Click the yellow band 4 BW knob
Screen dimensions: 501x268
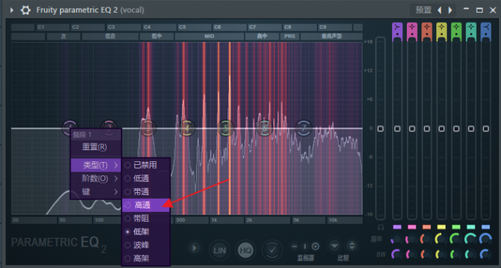(441, 254)
